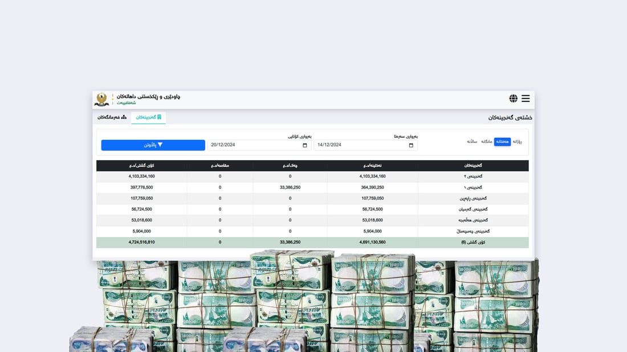Screen dimensions: 627x352
Task: Select the ڕۆژانە daily period option
Action: click(517, 142)
